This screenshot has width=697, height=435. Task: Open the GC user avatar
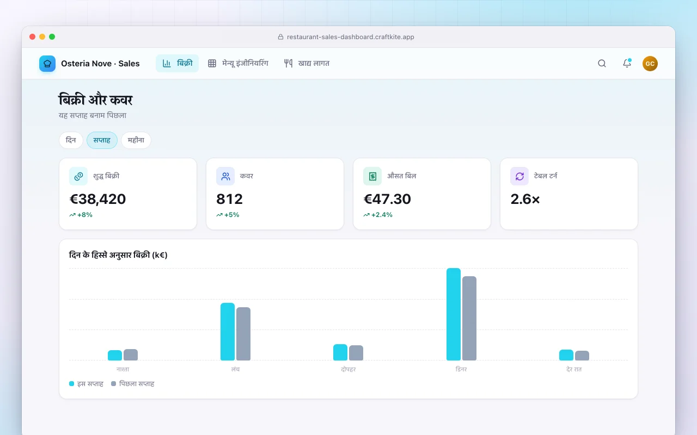pyautogui.click(x=650, y=64)
